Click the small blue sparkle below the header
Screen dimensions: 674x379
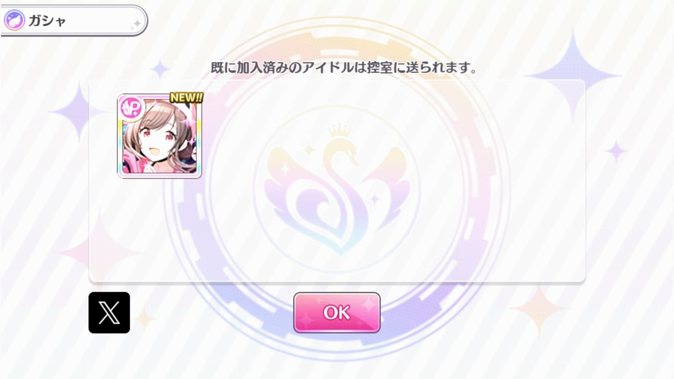click(159, 69)
